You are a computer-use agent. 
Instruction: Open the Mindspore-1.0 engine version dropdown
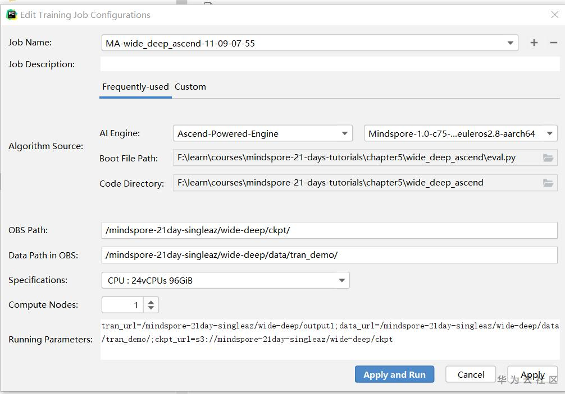pyautogui.click(x=549, y=133)
